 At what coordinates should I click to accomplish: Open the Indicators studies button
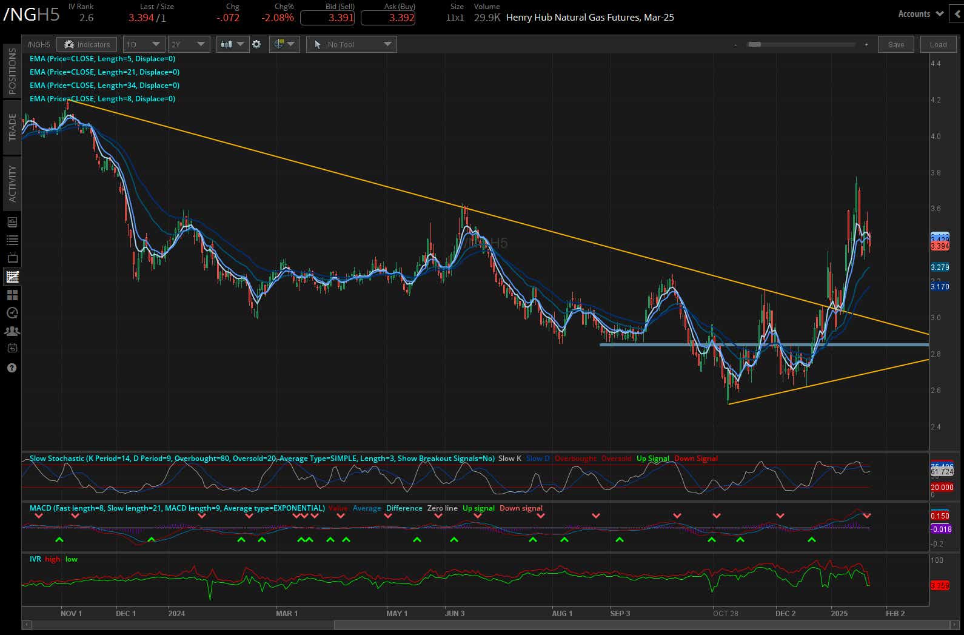(87, 44)
